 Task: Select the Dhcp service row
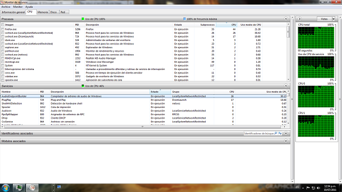(x=144, y=118)
